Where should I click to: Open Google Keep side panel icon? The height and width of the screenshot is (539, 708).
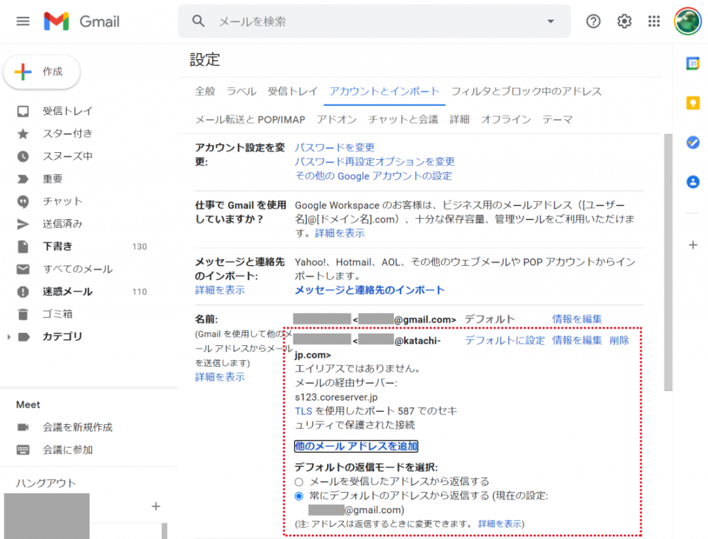pyautogui.click(x=693, y=102)
